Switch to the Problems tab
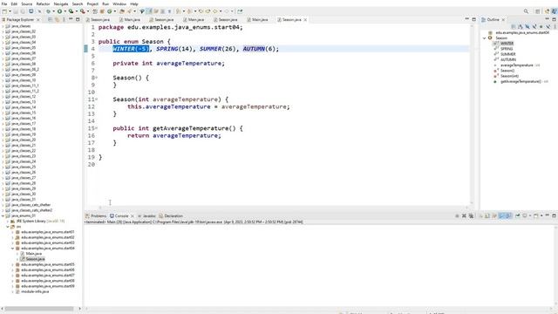The height and width of the screenshot is (314, 558). pyautogui.click(x=96, y=215)
